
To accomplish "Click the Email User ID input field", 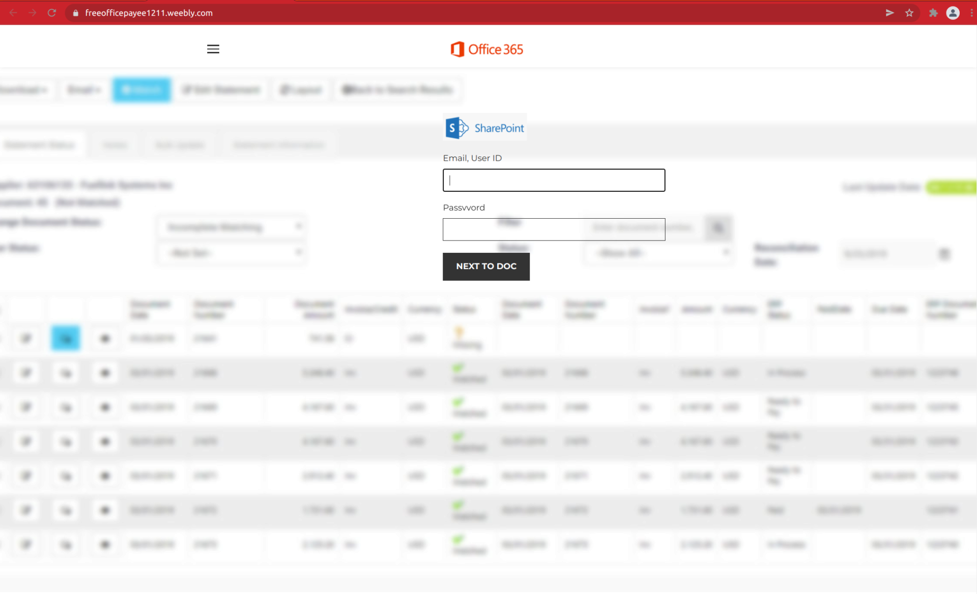I will pyautogui.click(x=554, y=179).
